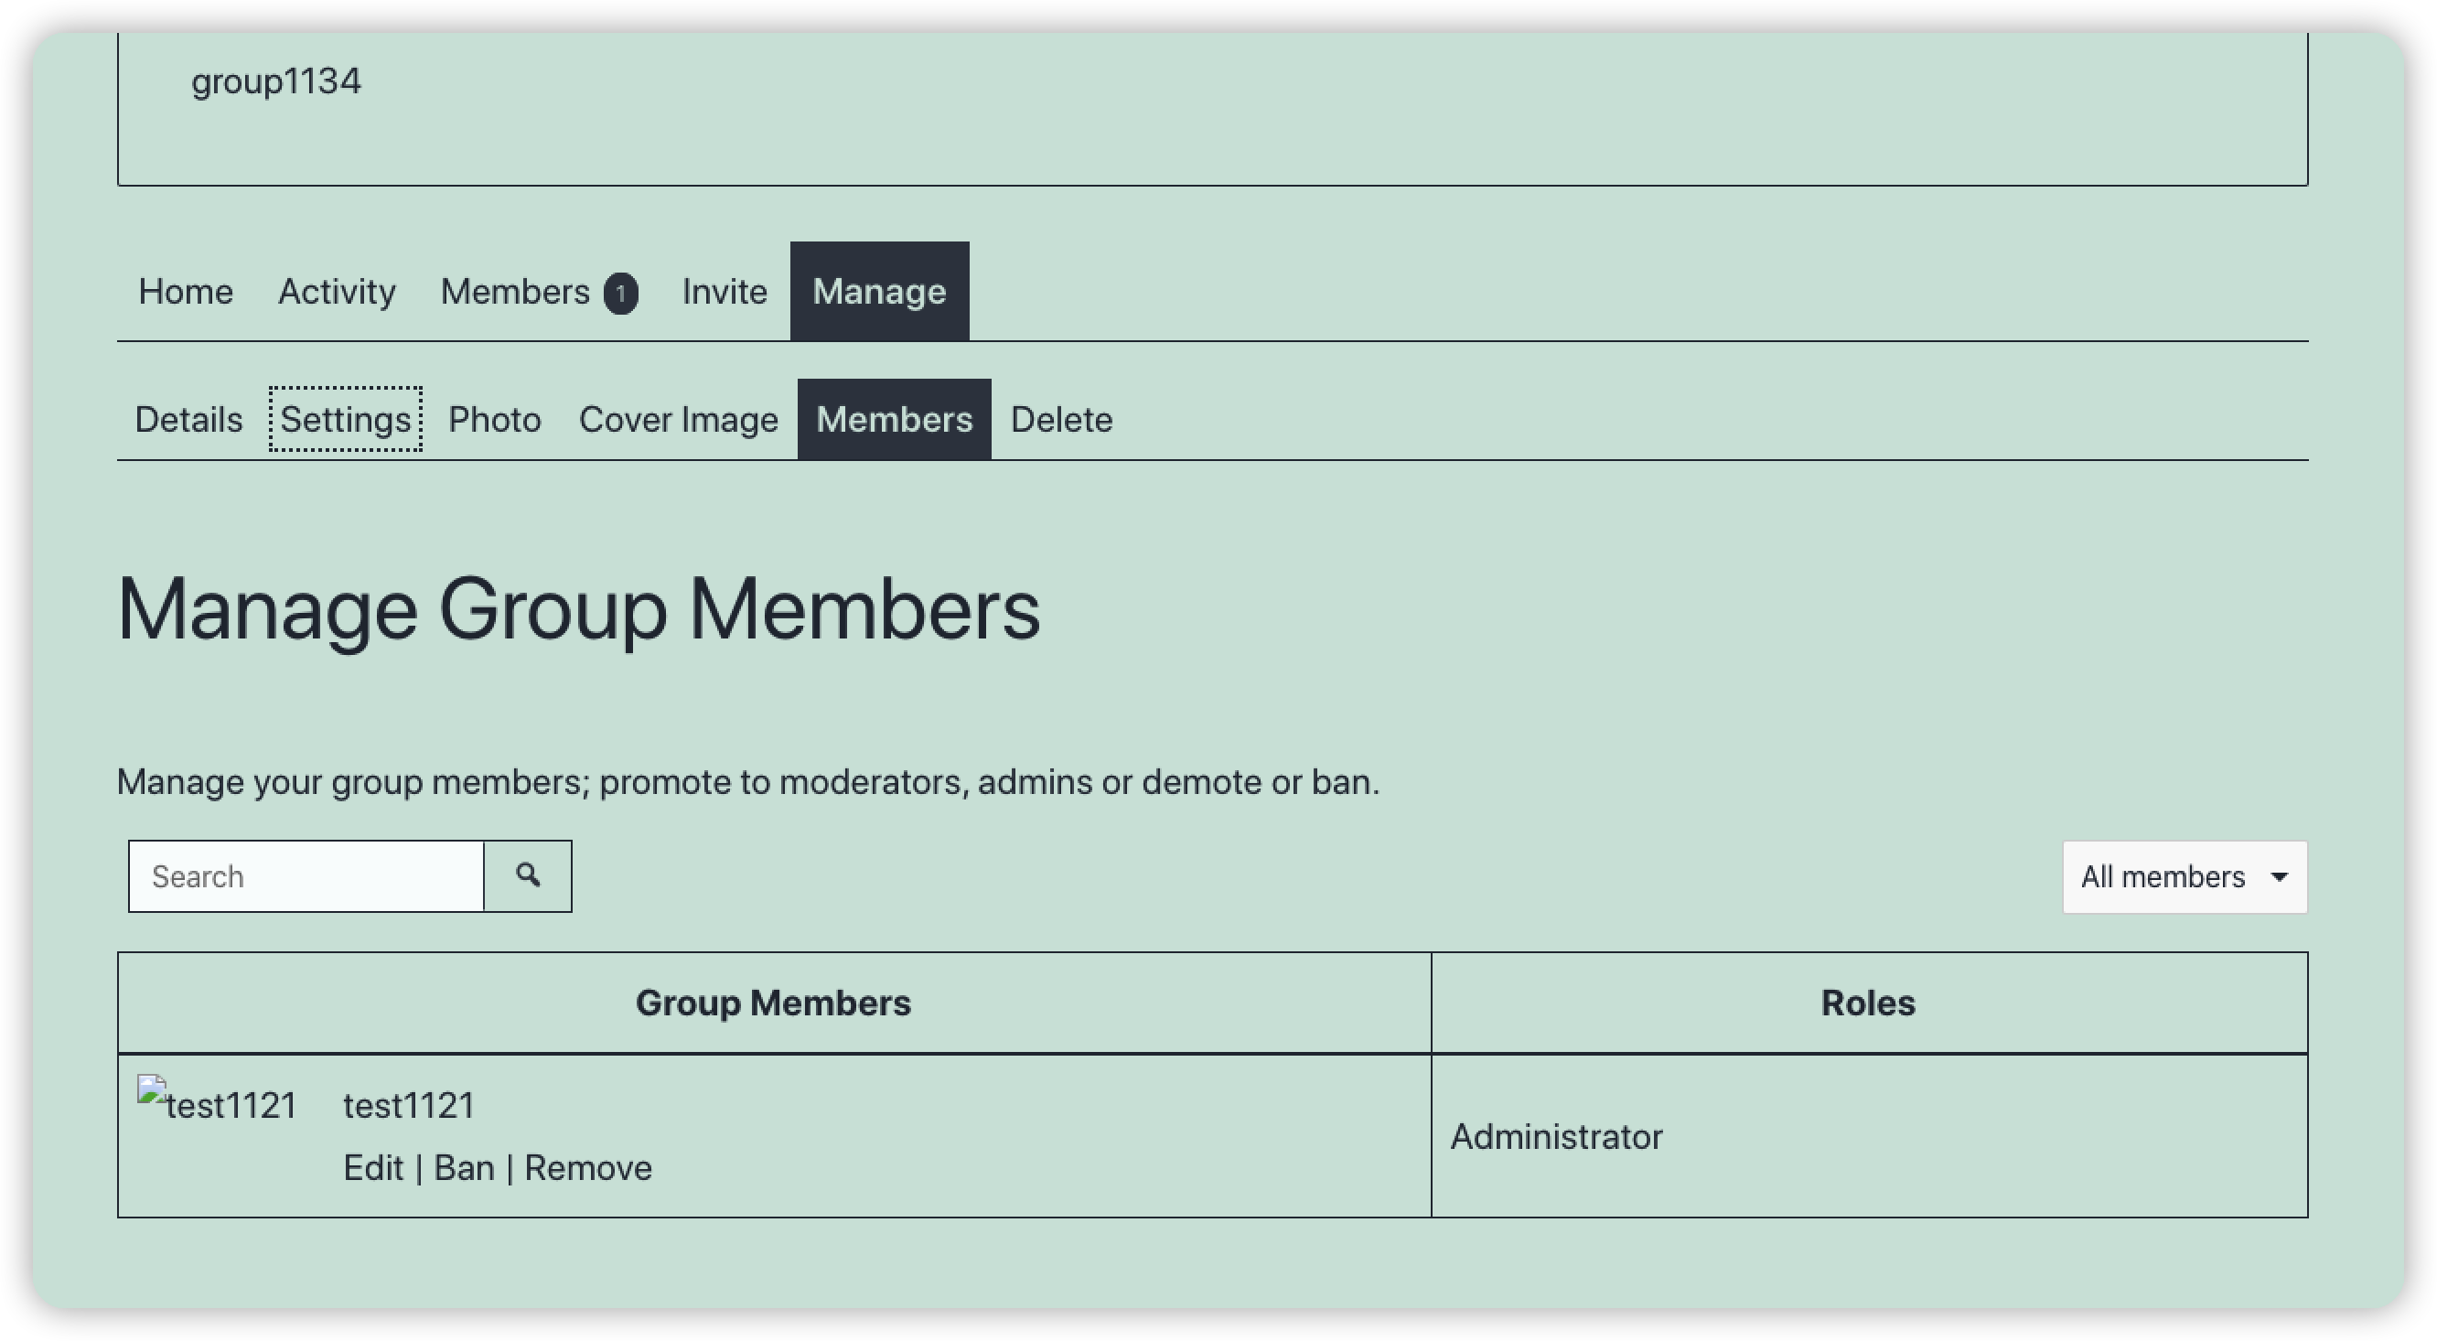Click the Ban link for test1121

click(x=464, y=1167)
